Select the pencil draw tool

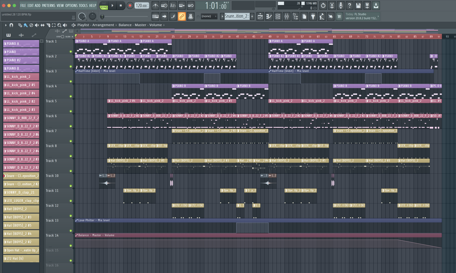[20, 25]
